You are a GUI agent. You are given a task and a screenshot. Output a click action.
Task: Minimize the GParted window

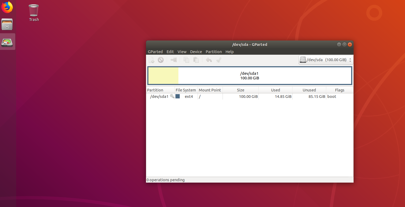[339, 45]
